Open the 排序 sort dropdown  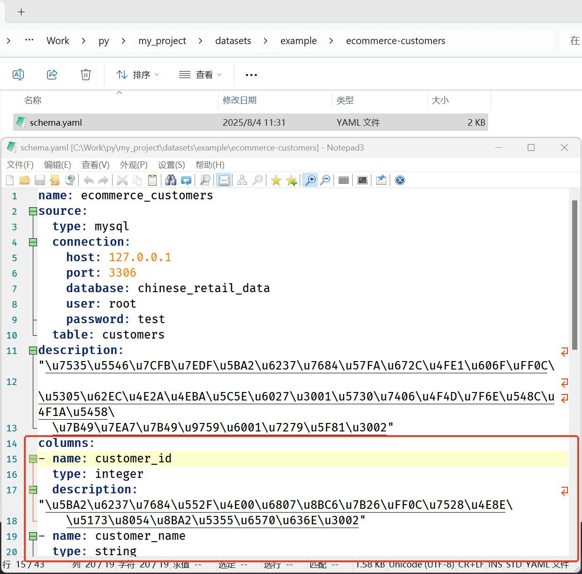(x=137, y=75)
